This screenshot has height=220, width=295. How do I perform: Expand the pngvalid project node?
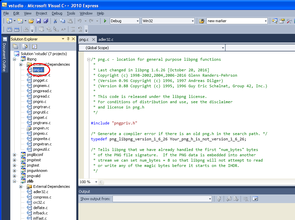click(15, 176)
